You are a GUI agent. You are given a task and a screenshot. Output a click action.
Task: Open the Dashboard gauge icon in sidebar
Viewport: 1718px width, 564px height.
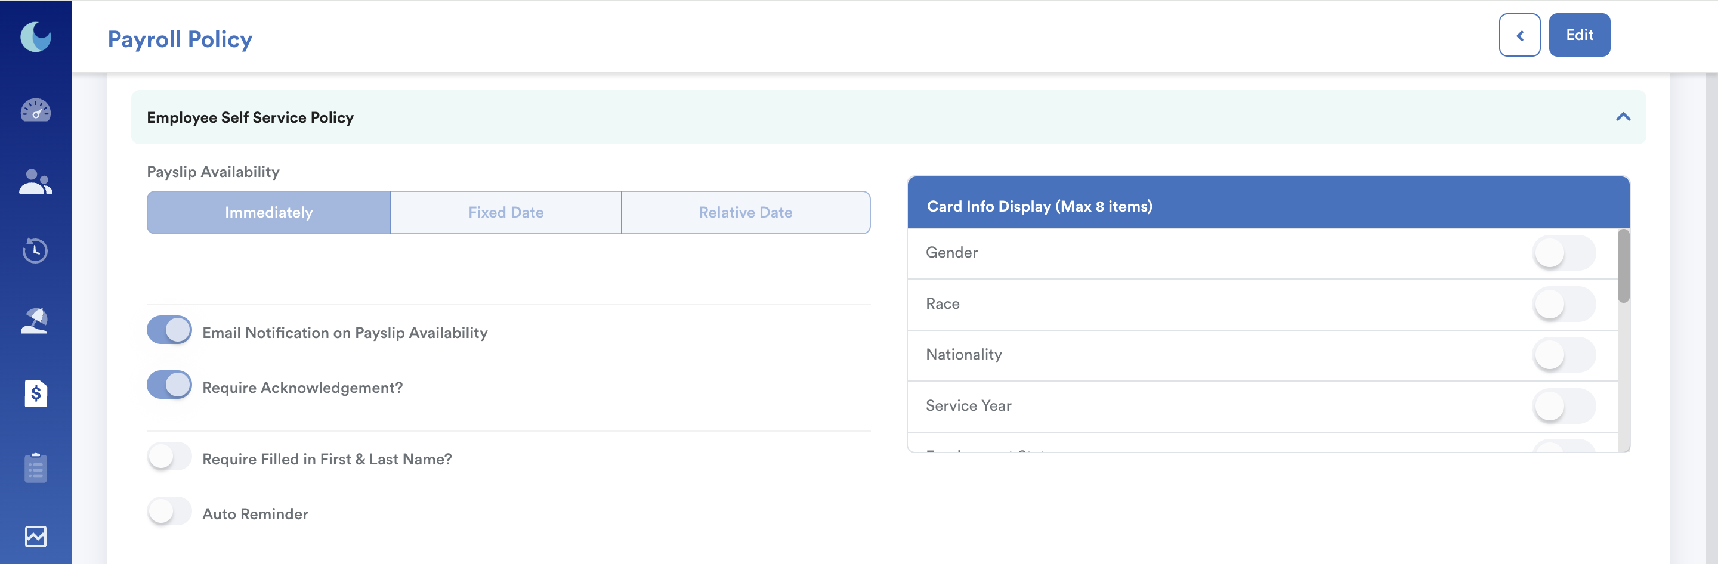(x=35, y=110)
